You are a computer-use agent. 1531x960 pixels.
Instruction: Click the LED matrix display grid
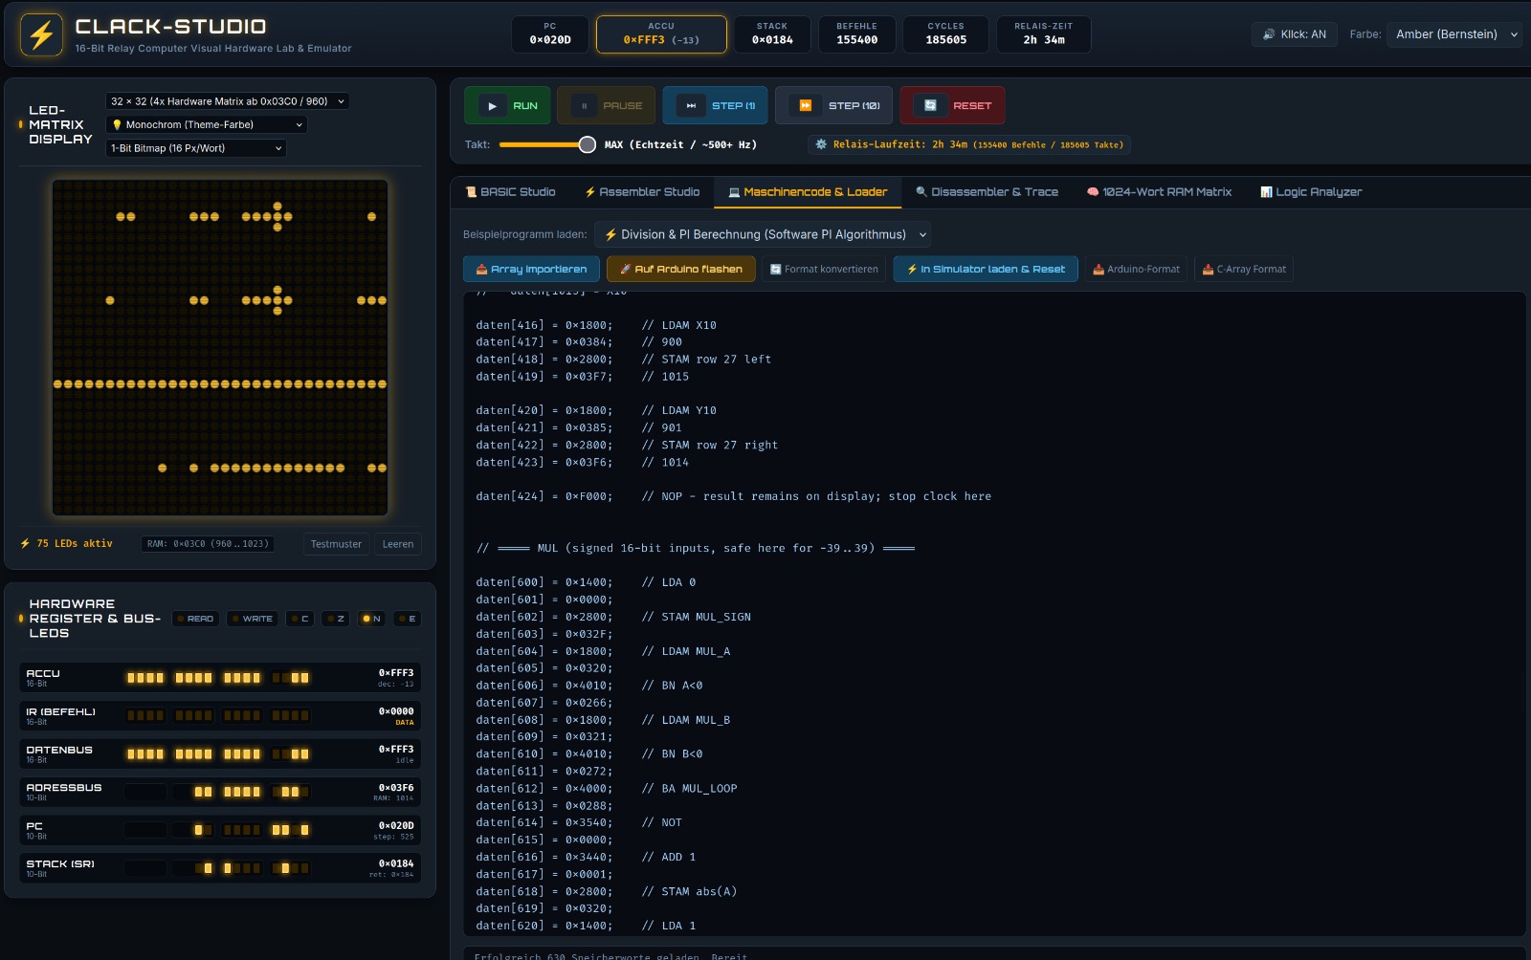coord(220,348)
